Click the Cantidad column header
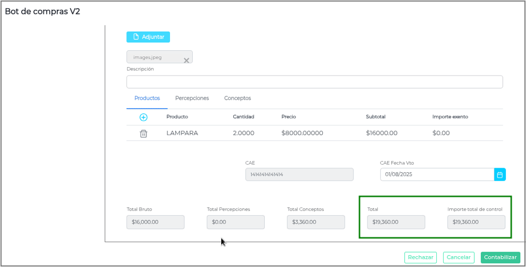 pyautogui.click(x=244, y=117)
